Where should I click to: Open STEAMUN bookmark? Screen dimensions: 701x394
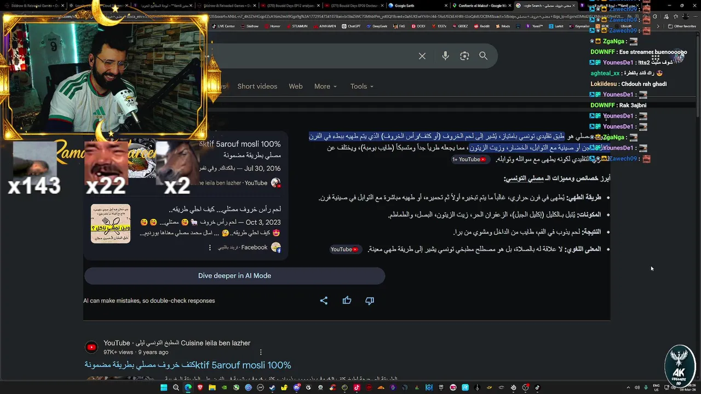pos(297,26)
